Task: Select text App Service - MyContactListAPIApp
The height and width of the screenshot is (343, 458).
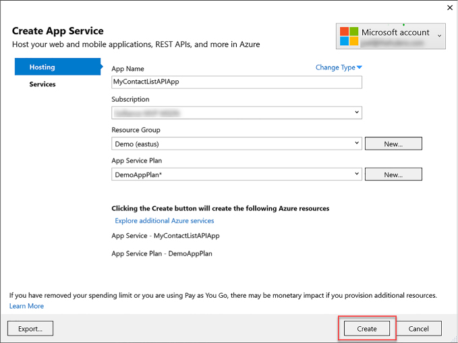Action: pyautogui.click(x=165, y=236)
